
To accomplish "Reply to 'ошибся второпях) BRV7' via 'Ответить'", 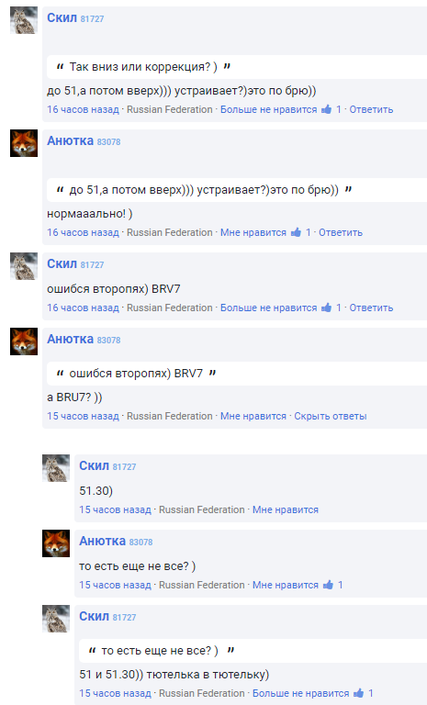I will coord(371,308).
